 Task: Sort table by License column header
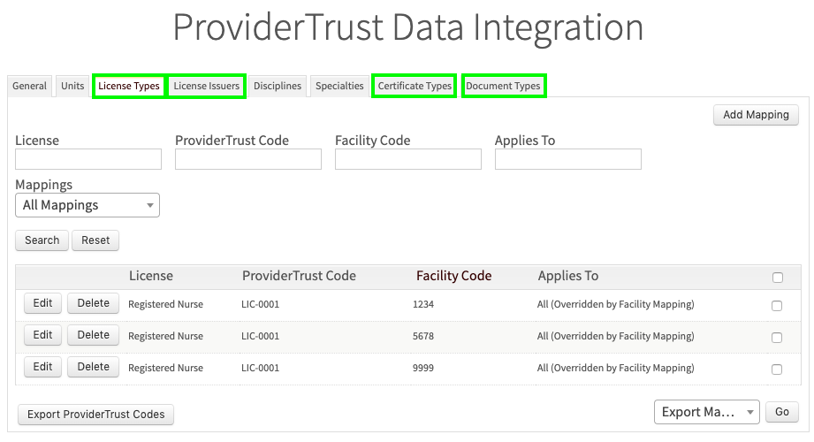[x=151, y=276]
